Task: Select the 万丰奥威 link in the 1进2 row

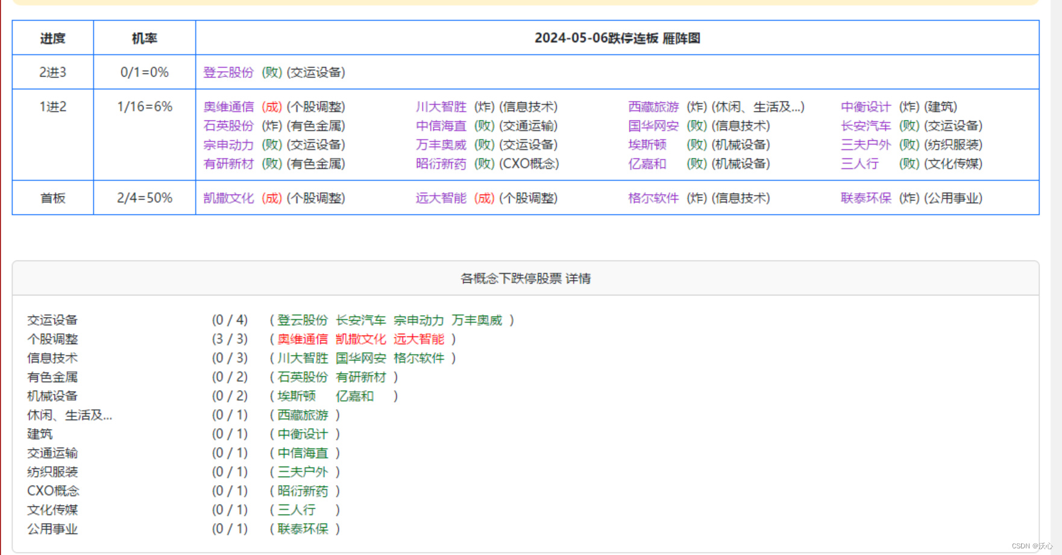Action: [x=441, y=145]
